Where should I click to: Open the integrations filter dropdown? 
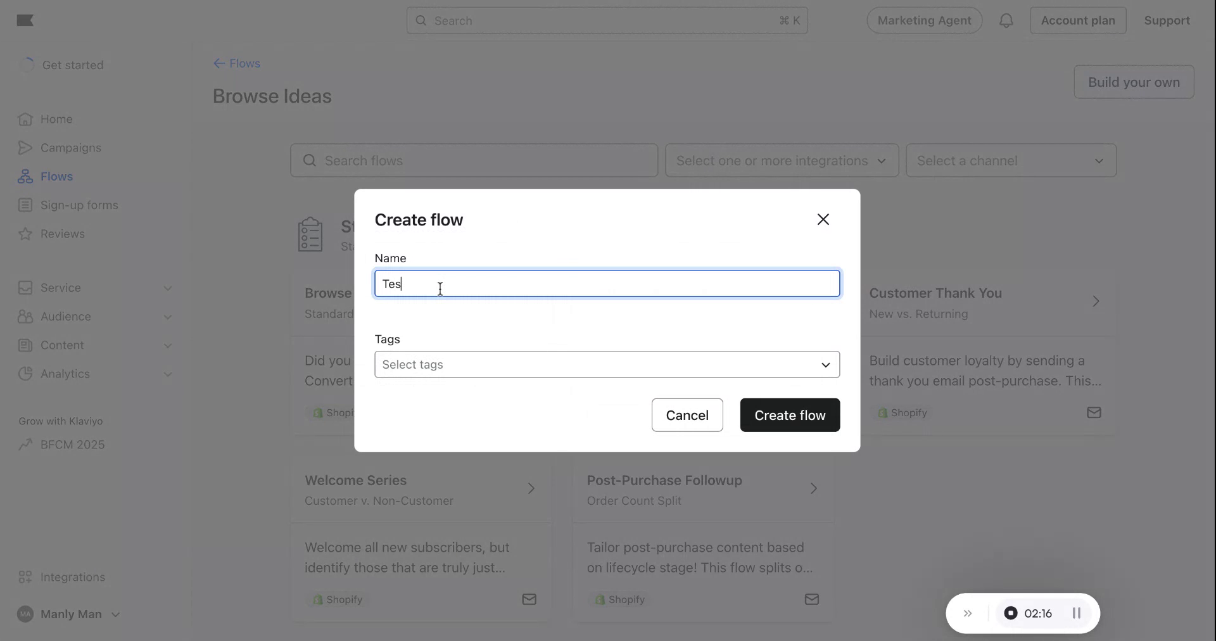click(x=782, y=160)
